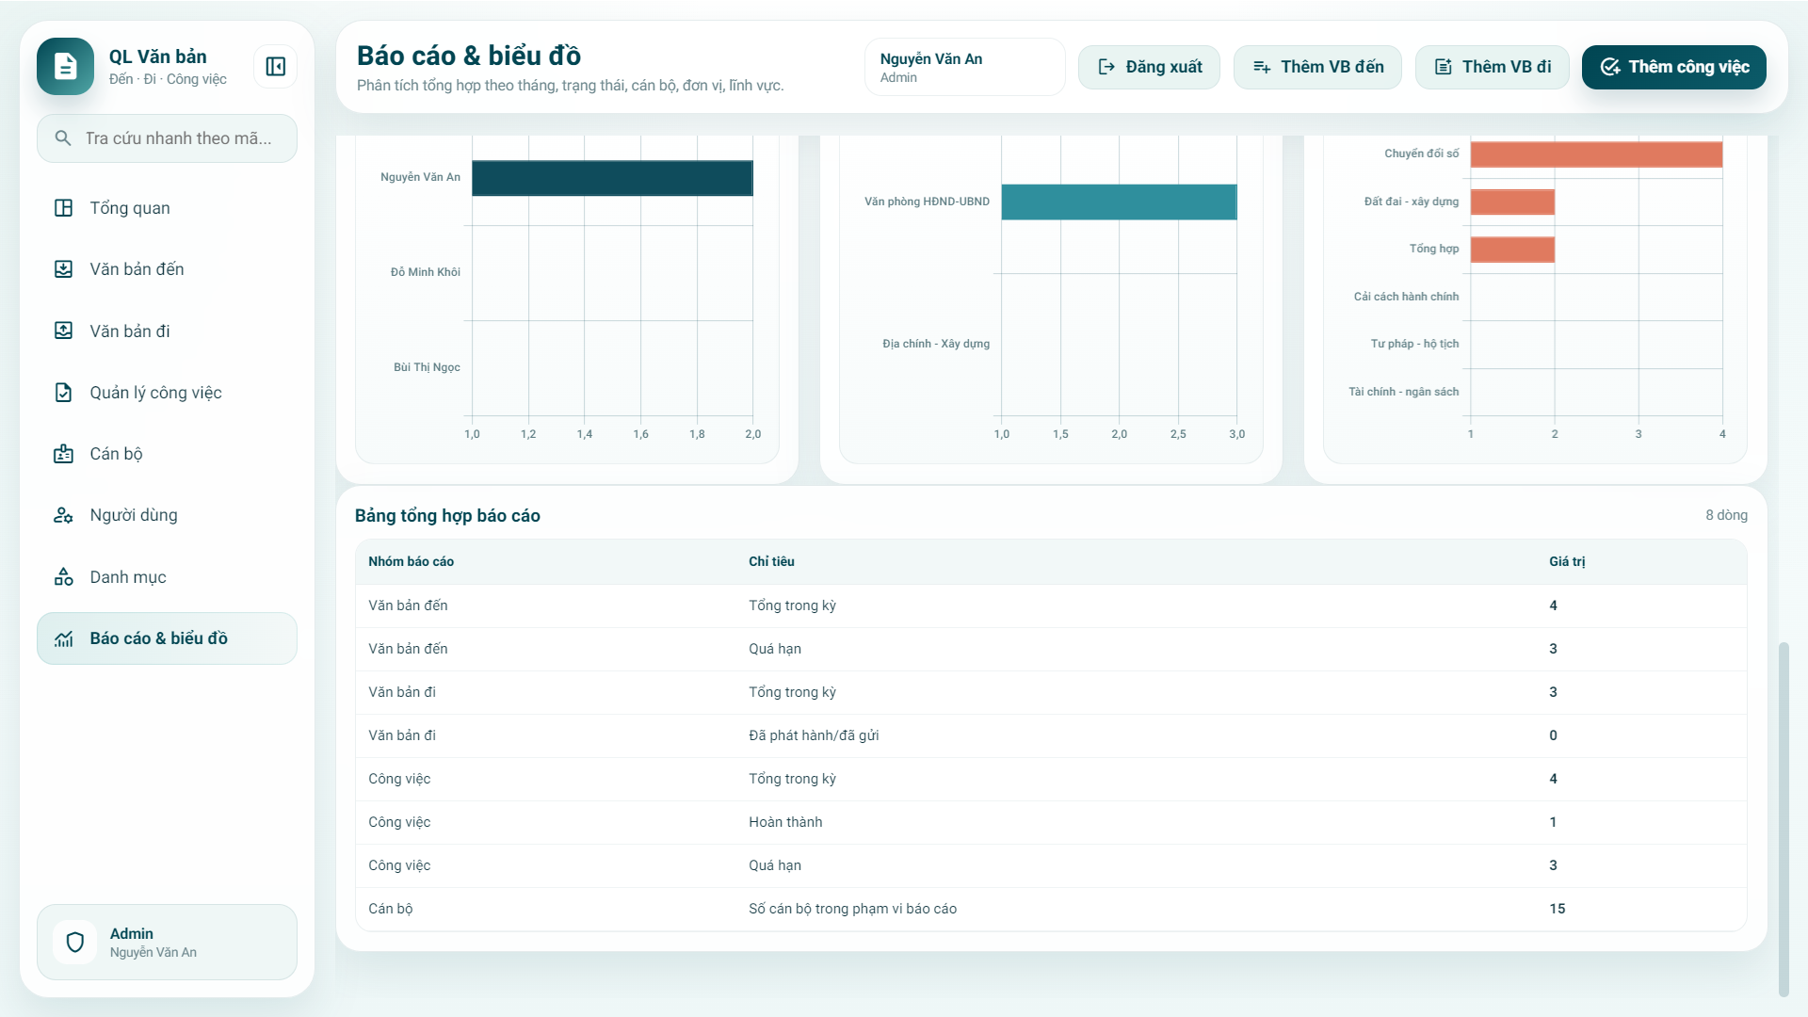Click the Giá trị column header
1808x1017 pixels.
click(x=1567, y=561)
